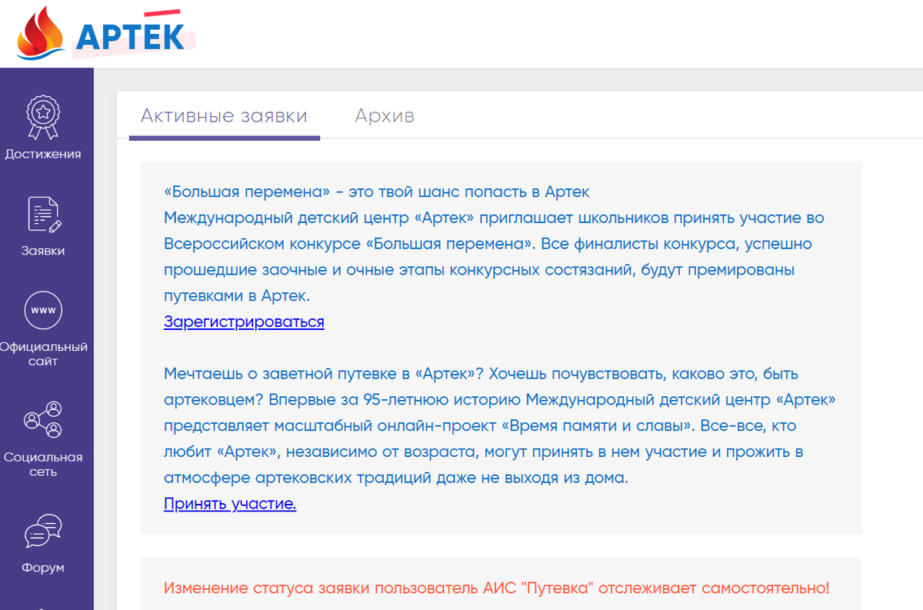
Task: Open the Форум chat bubbles icon
Action: click(x=43, y=531)
